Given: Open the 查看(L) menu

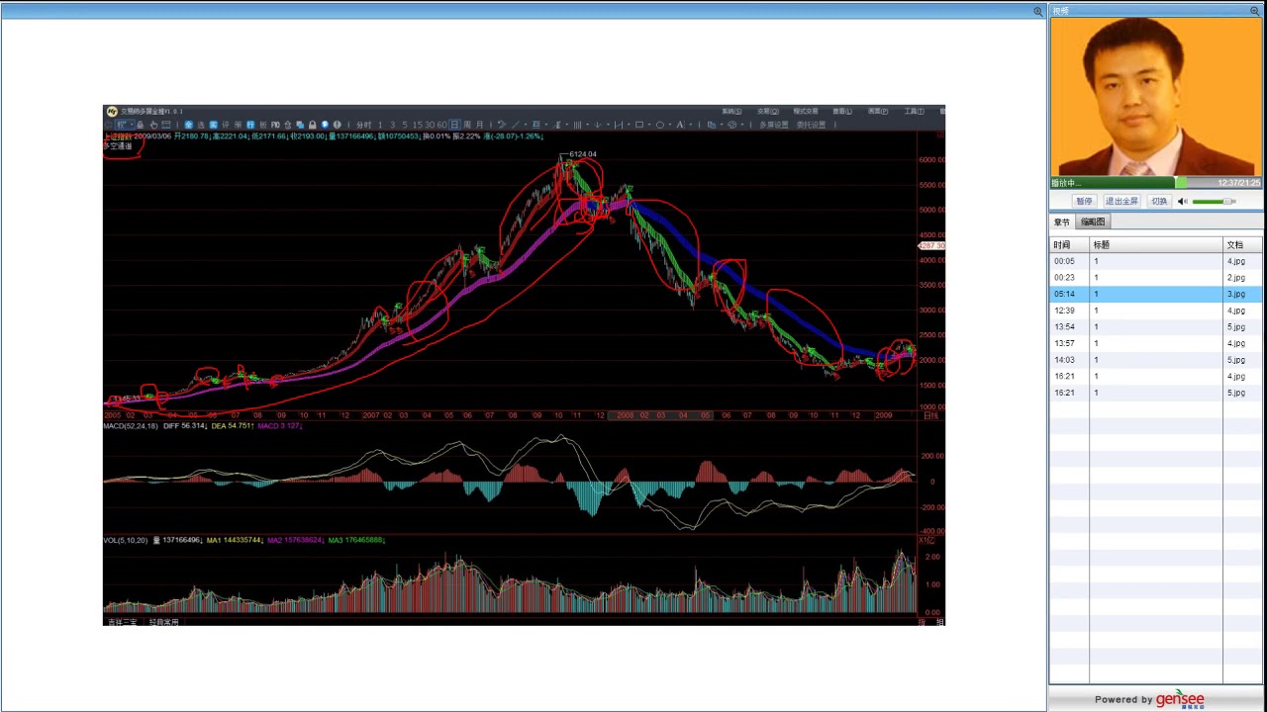Looking at the screenshot, I should point(841,111).
